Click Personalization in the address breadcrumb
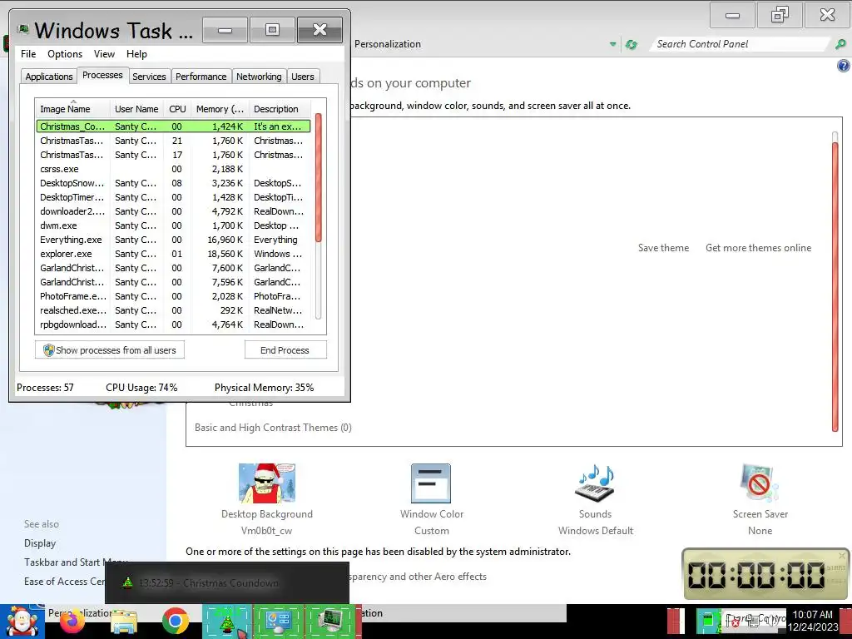Image resolution: width=852 pixels, height=639 pixels. click(x=388, y=44)
